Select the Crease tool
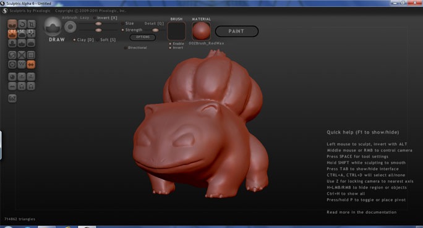The width and height of the screenshot is (423, 228). pyautogui.click(x=12, y=24)
